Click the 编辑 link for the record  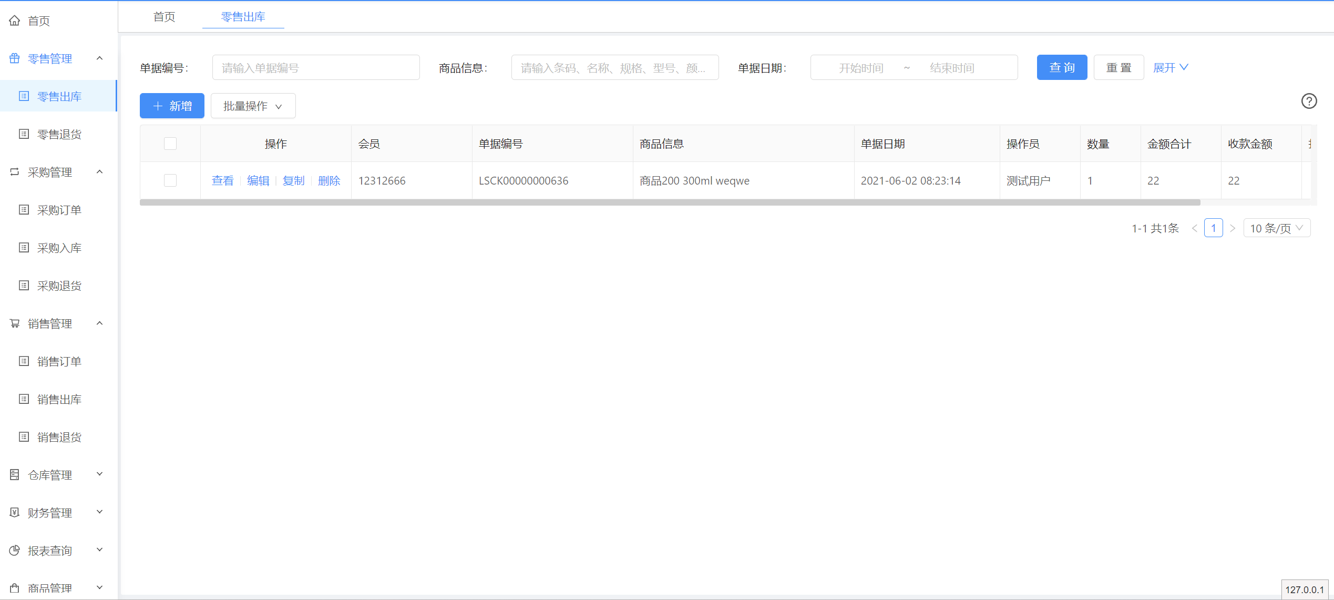pos(258,180)
